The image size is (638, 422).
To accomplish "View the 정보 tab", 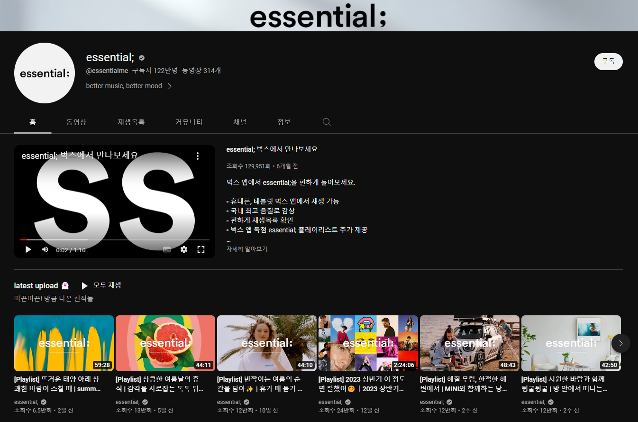I will coord(284,122).
